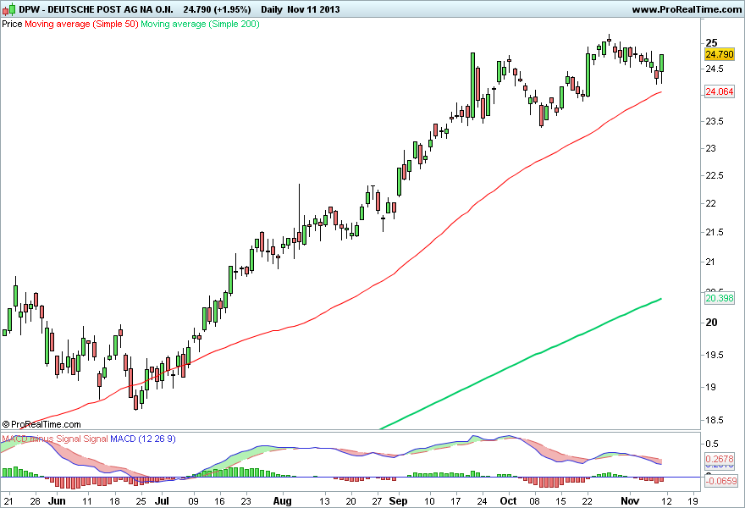
Task: Click the -0.0659 histogram value tag
Action: 720,481
